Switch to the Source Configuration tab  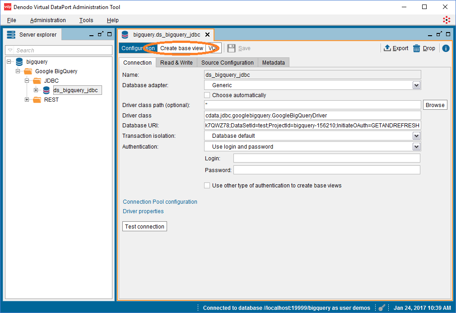pyautogui.click(x=228, y=62)
